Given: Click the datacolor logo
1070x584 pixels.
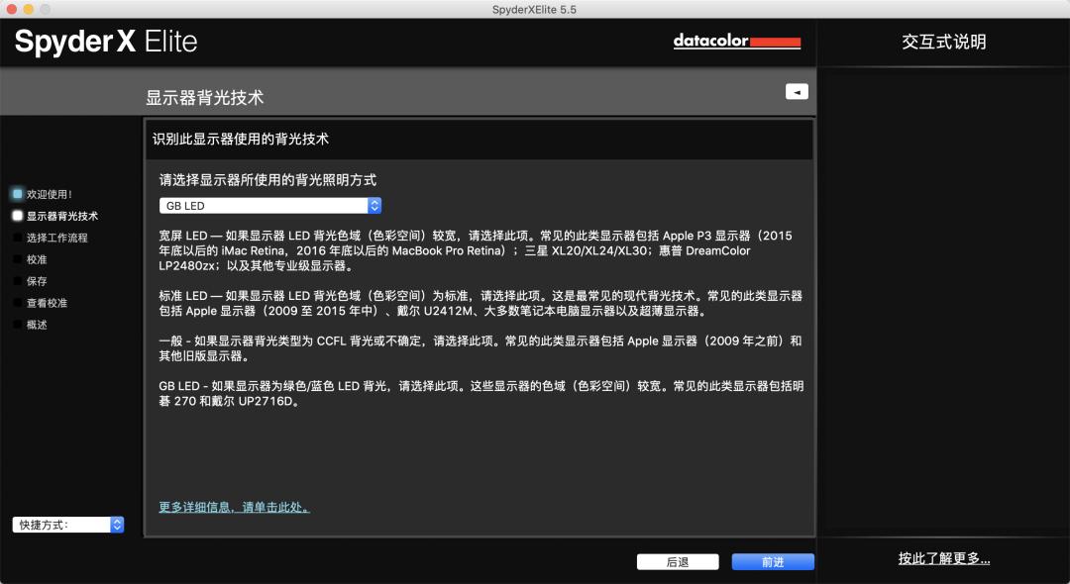Looking at the screenshot, I should (736, 42).
